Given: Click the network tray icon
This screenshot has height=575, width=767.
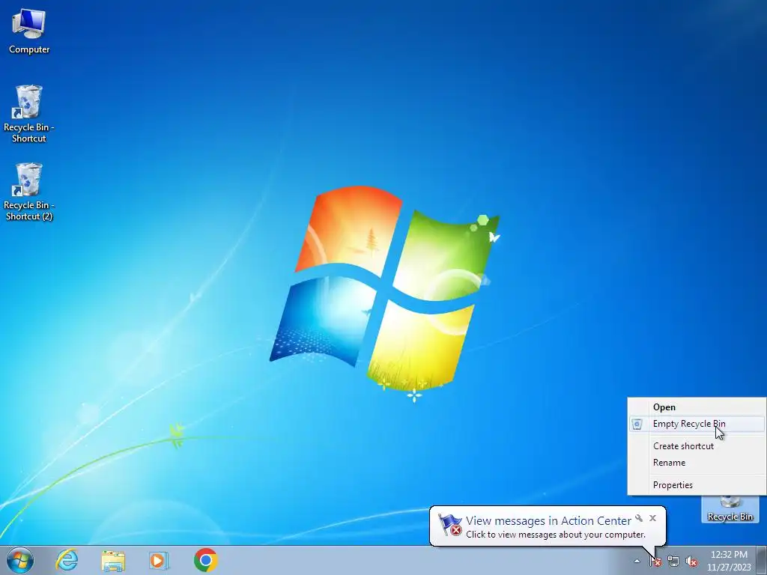Looking at the screenshot, I should pos(673,562).
